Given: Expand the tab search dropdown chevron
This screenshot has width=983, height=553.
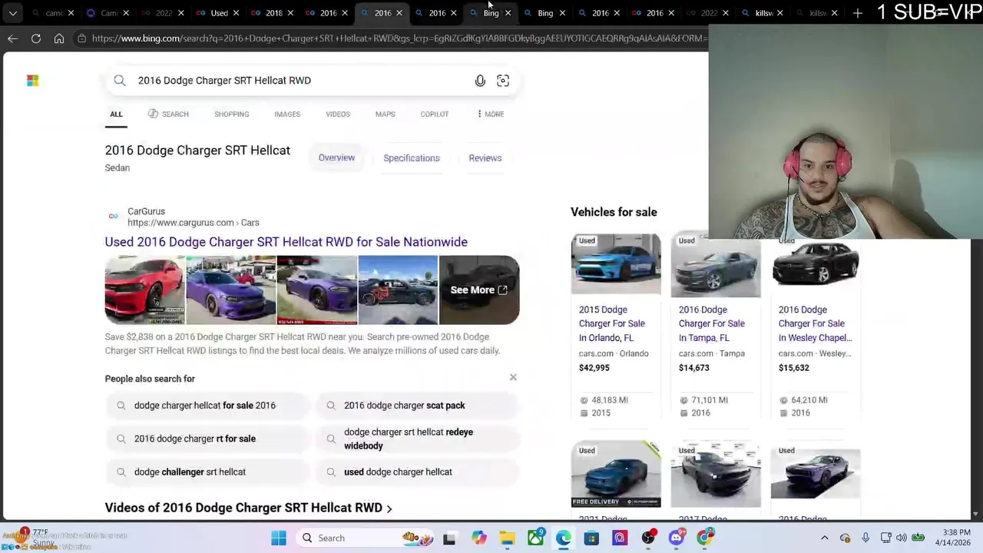Looking at the screenshot, I should point(13,13).
